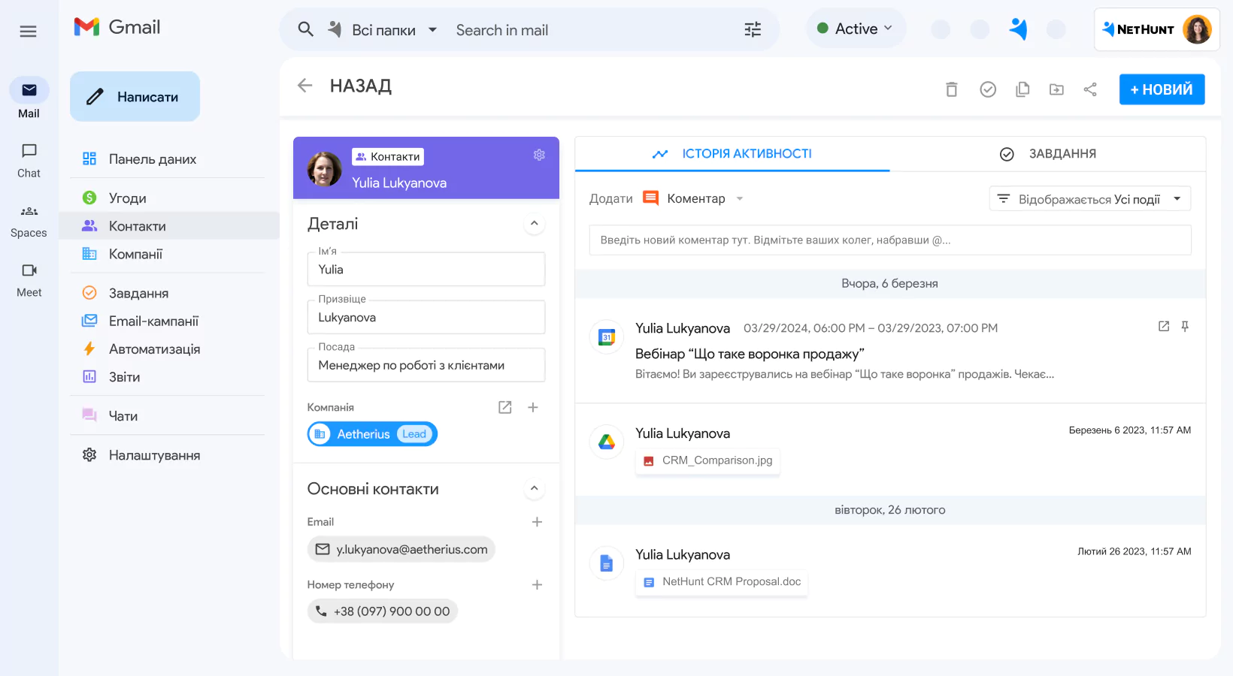Move record to folder icon
Screen dimensions: 1233x676
click(x=1056, y=89)
